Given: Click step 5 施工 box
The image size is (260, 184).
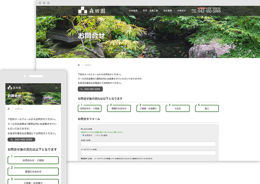Looking at the screenshot, I should click(207, 109).
